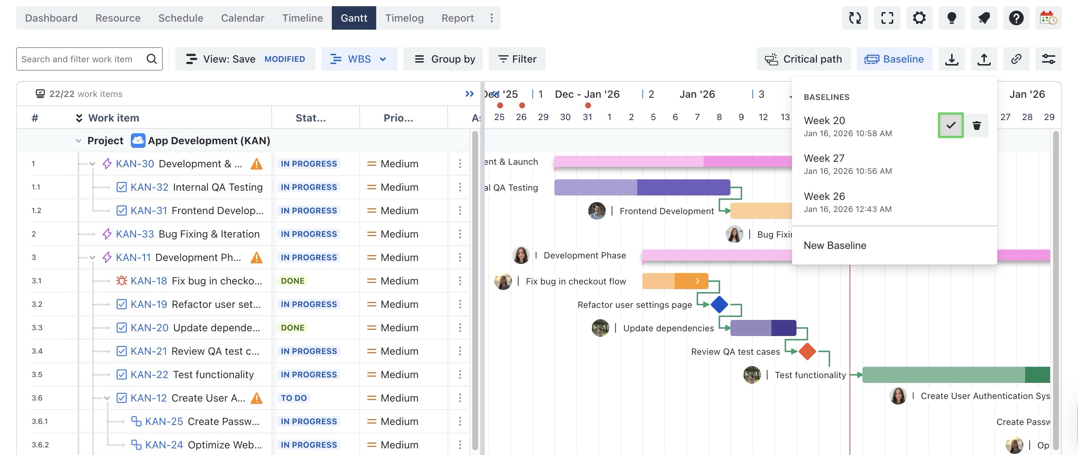Collapse the KAN-30 Development & Launch row

(92, 164)
